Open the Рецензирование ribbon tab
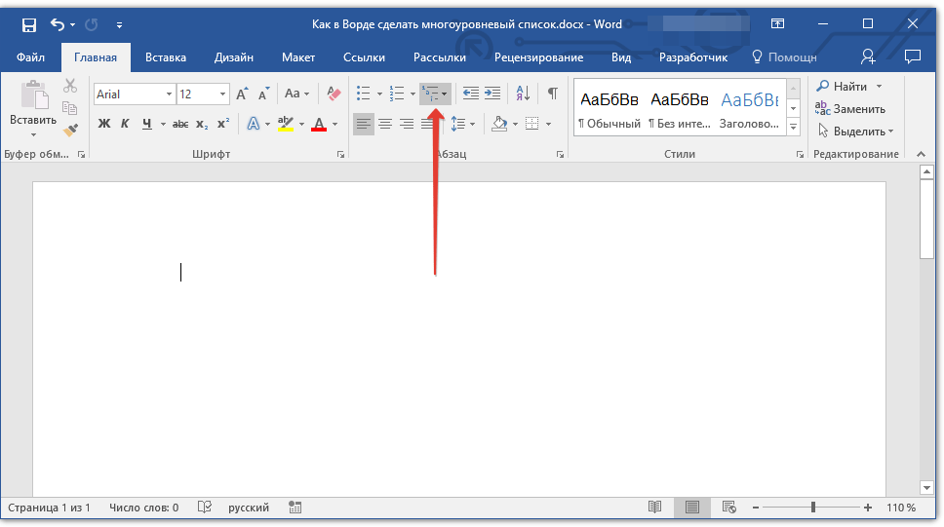The image size is (944, 527). (538, 57)
